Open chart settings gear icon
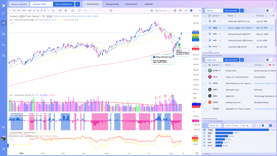This screenshot has height=156, width=277. coord(180,11)
